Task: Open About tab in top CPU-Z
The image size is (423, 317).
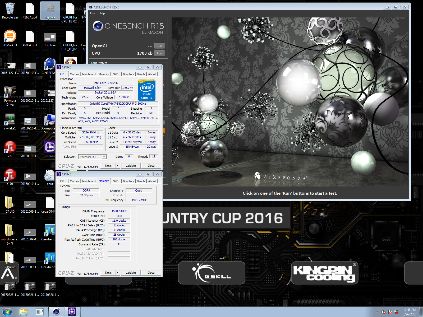Action: 152,74
